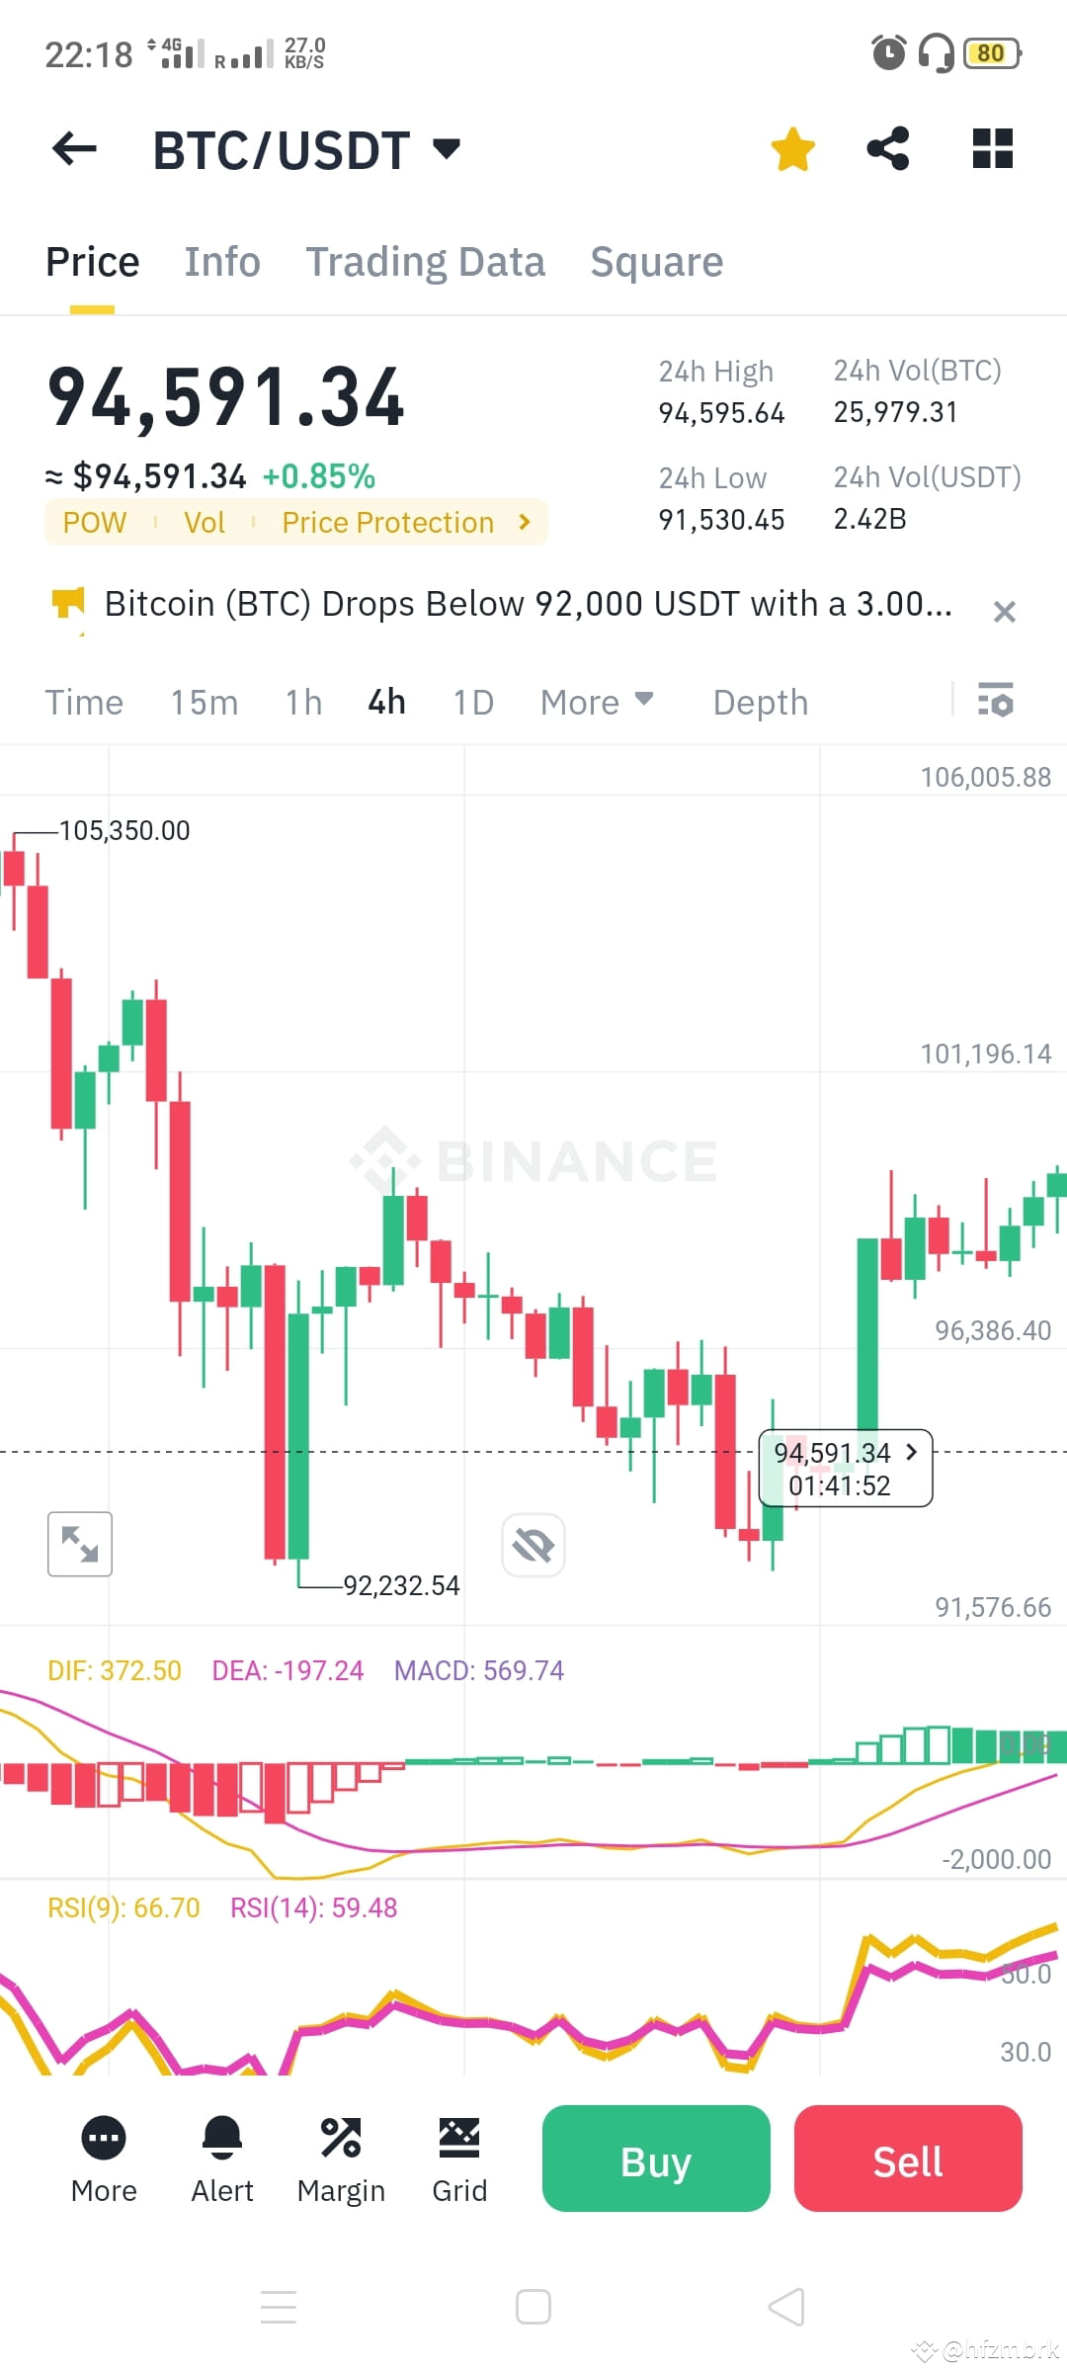Open chart indicator settings icon beside Depth
1067x2372 pixels.
[998, 702]
